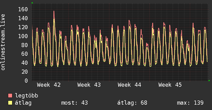Click the onlinestream.live vertical axis title
212x110 pixels.
tap(3, 42)
